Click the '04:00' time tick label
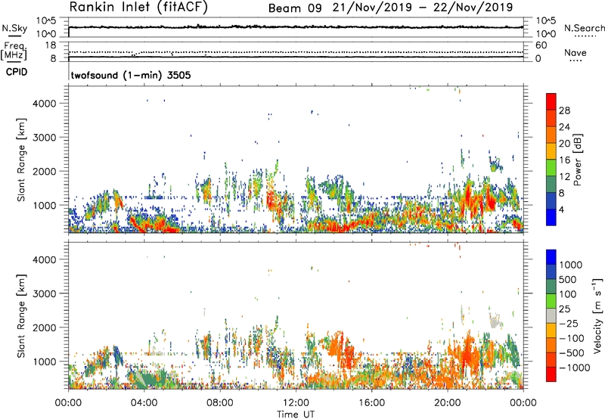Screen dimensions: 605x419 (x=144, y=403)
